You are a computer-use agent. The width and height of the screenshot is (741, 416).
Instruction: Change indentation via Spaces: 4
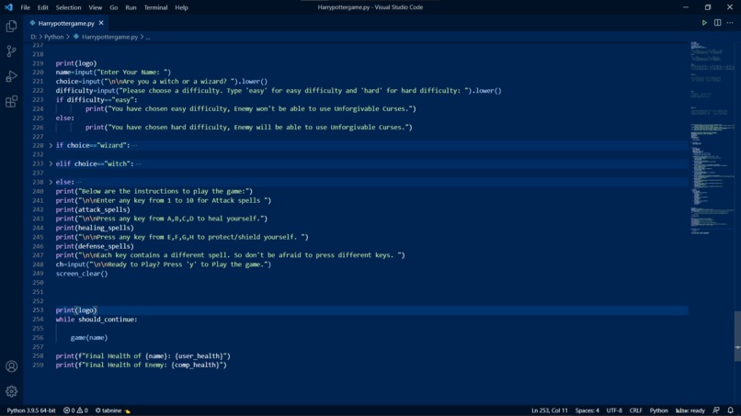[587, 410]
